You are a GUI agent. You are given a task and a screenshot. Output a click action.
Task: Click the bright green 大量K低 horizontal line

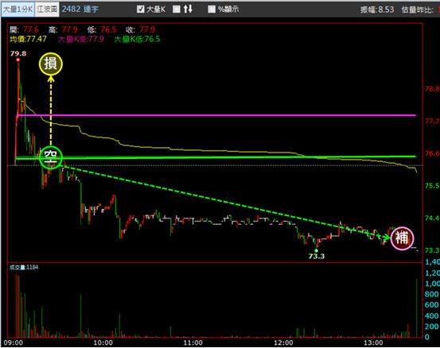[x=216, y=157]
